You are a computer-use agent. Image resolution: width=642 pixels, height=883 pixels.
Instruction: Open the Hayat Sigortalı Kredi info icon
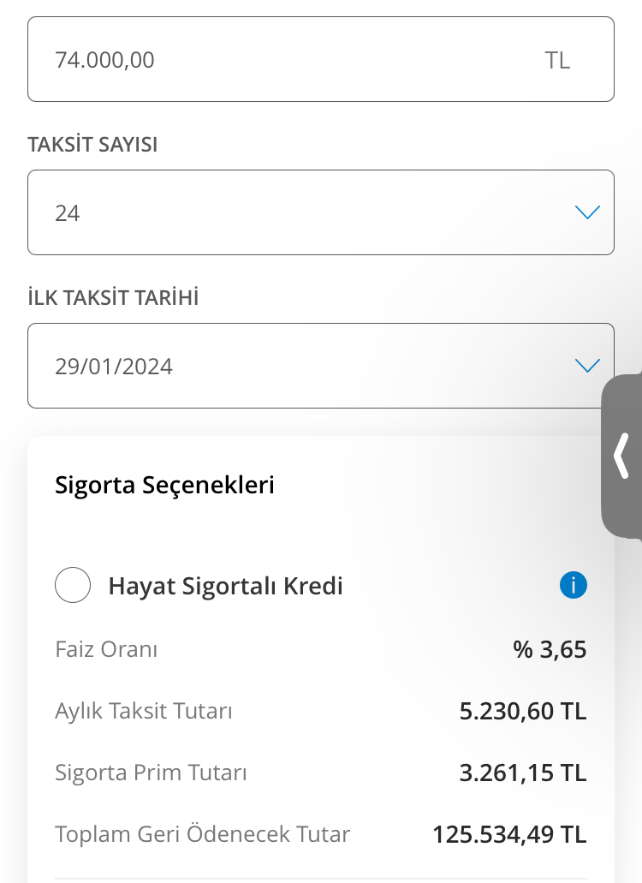[574, 585]
